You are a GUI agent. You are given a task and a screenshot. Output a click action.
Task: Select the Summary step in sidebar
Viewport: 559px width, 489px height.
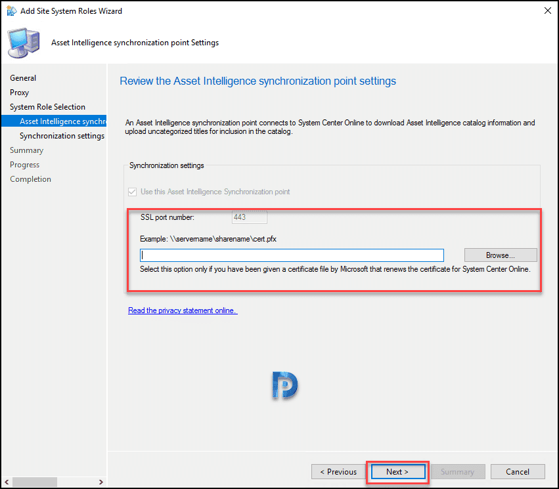[27, 150]
